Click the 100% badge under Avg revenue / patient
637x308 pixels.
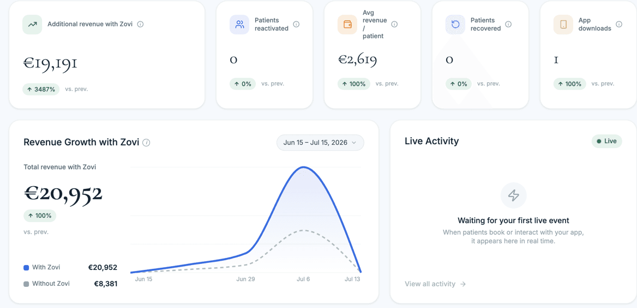(354, 84)
